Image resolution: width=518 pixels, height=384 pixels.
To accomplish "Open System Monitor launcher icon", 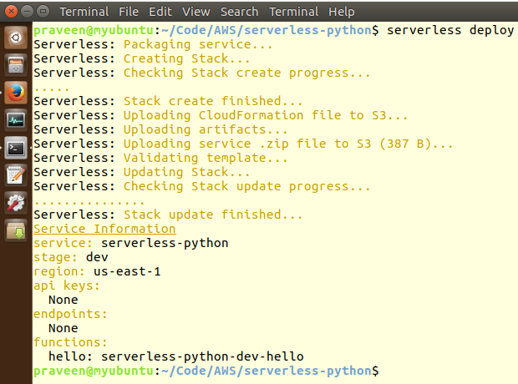I will click(x=16, y=120).
